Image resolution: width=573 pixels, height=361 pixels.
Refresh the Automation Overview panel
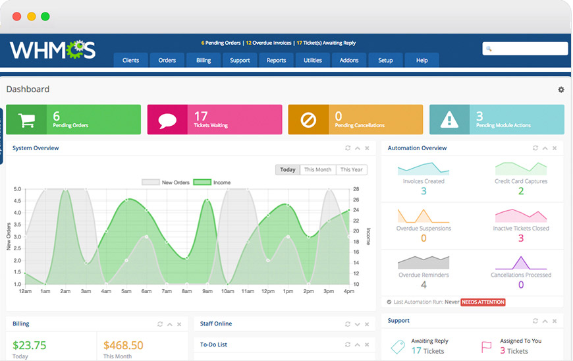(535, 148)
